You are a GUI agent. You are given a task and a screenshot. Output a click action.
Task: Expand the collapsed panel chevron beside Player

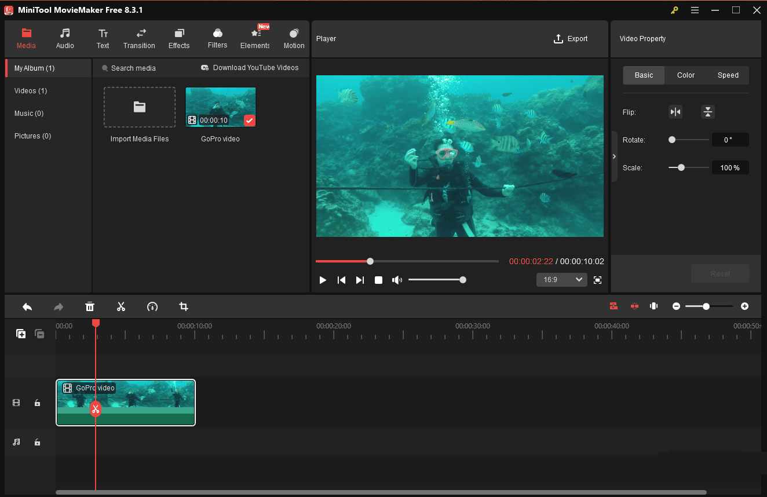pyautogui.click(x=614, y=156)
